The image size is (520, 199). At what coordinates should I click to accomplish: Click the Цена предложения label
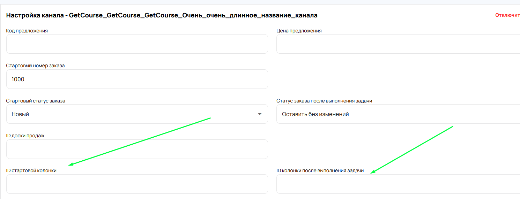(x=299, y=31)
